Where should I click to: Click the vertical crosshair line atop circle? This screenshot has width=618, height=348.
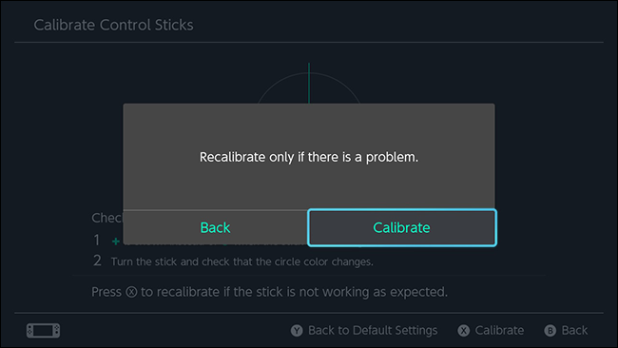point(309,83)
